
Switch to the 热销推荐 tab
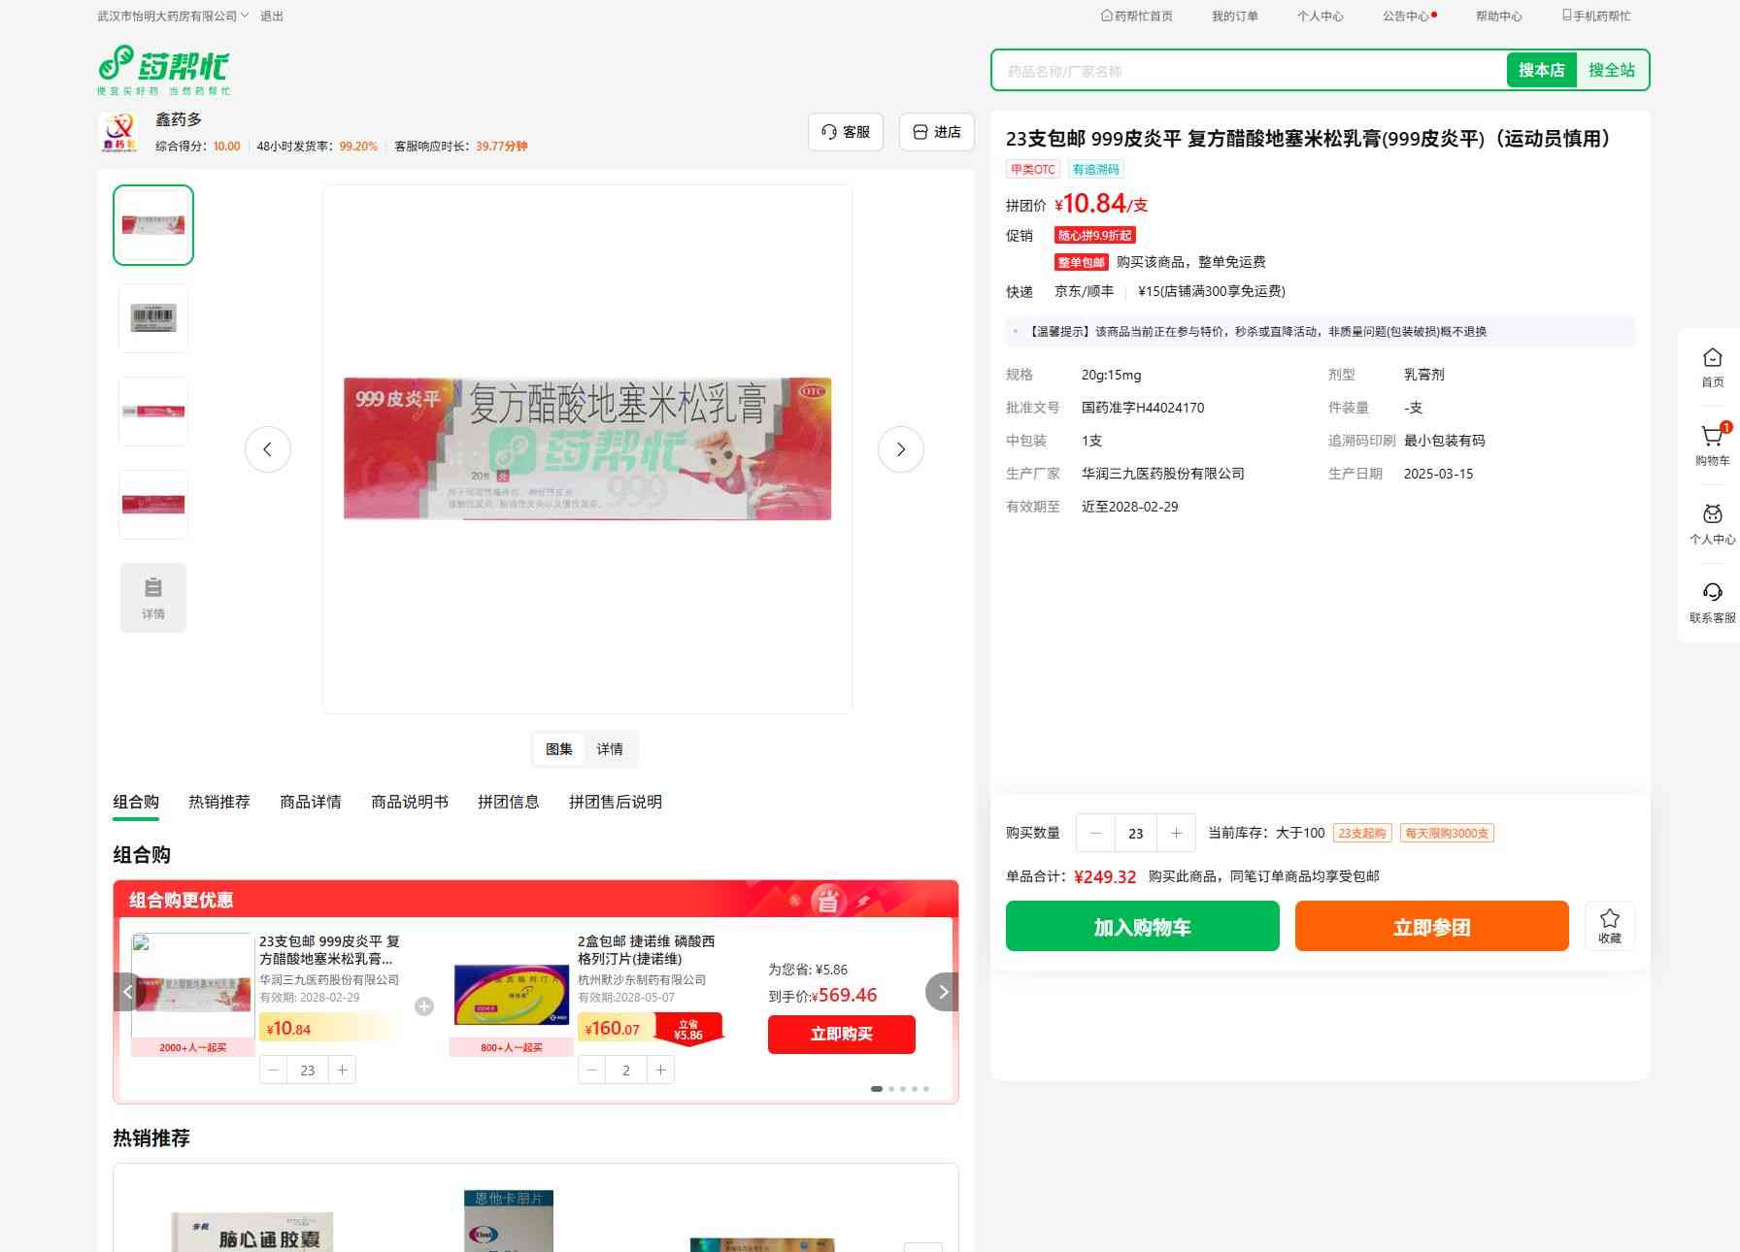[x=218, y=802]
